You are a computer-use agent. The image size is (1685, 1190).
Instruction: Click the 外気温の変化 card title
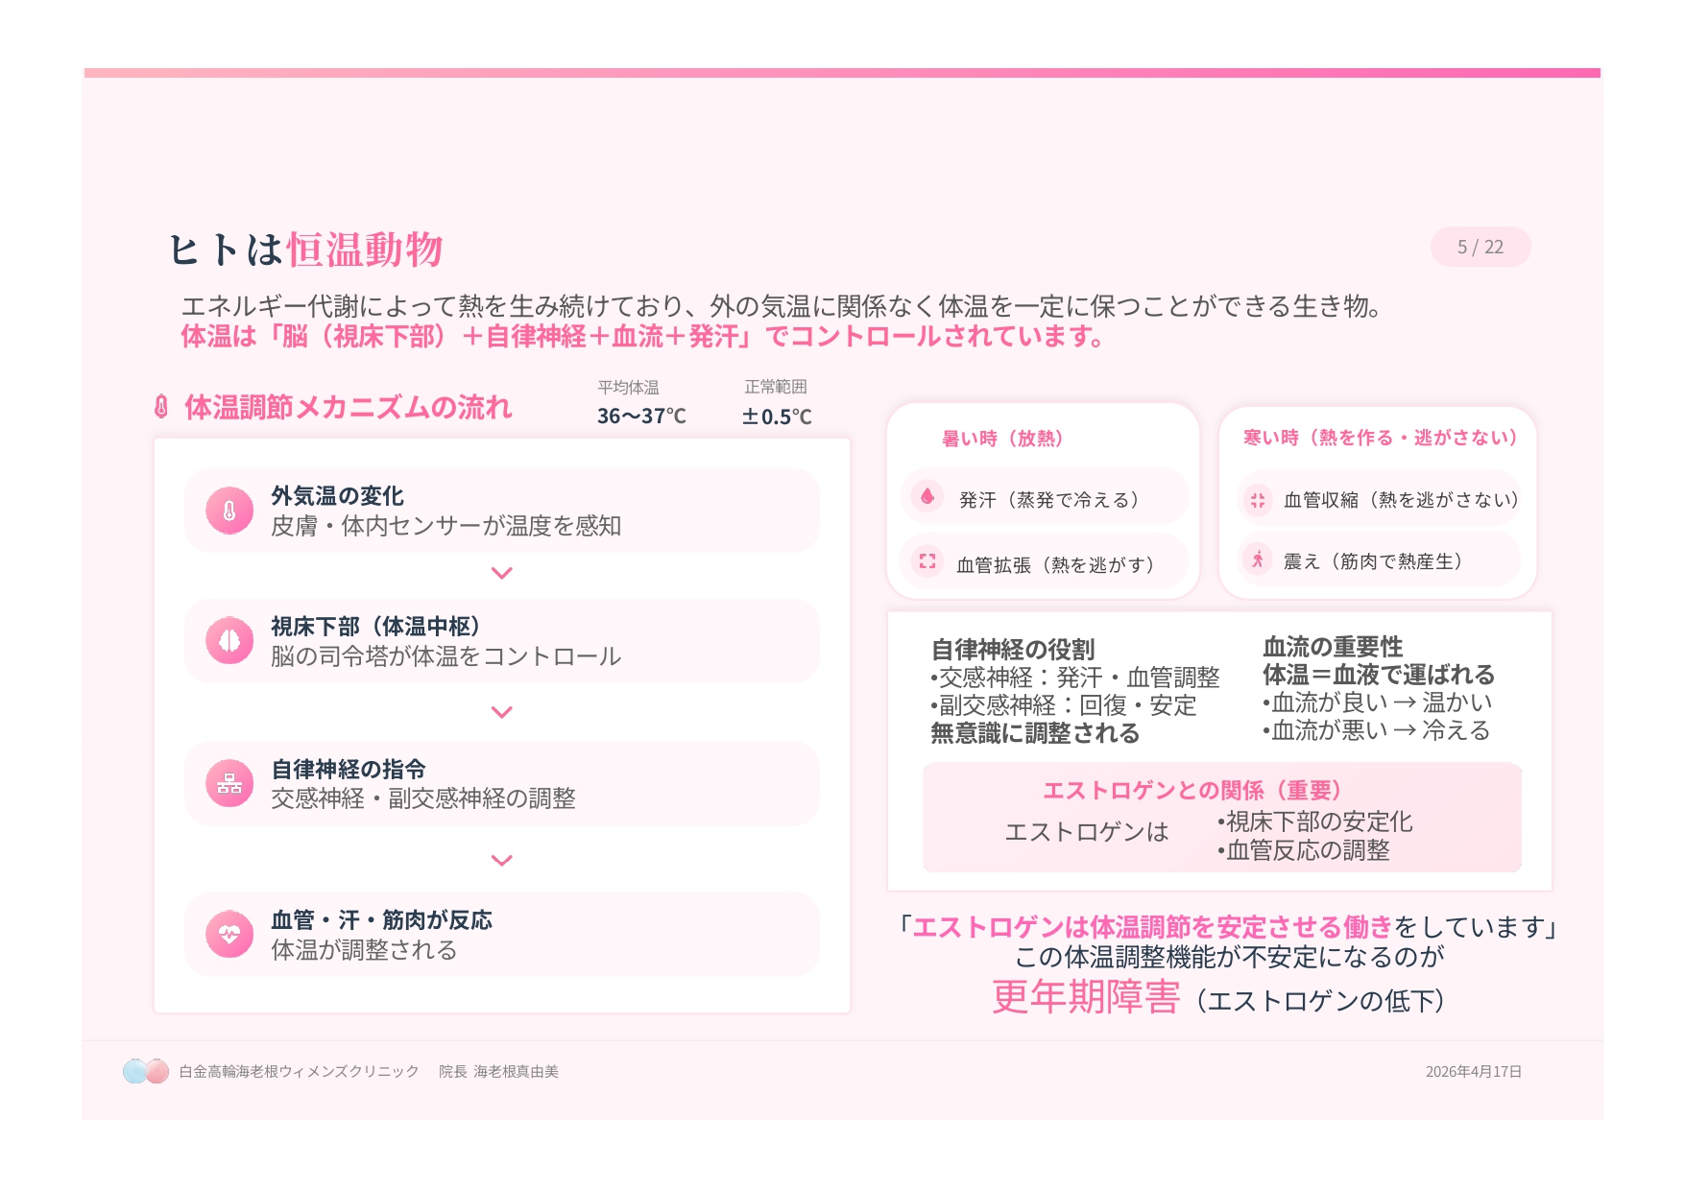[337, 496]
